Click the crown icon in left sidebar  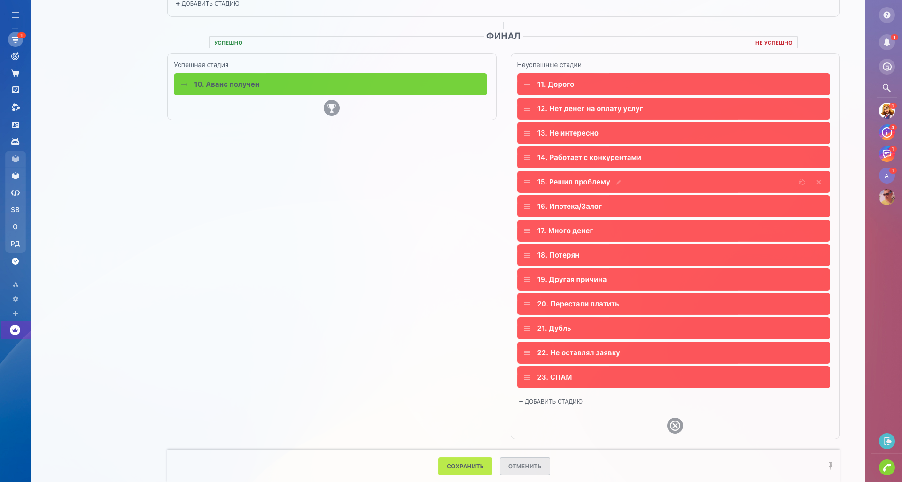coord(16,330)
